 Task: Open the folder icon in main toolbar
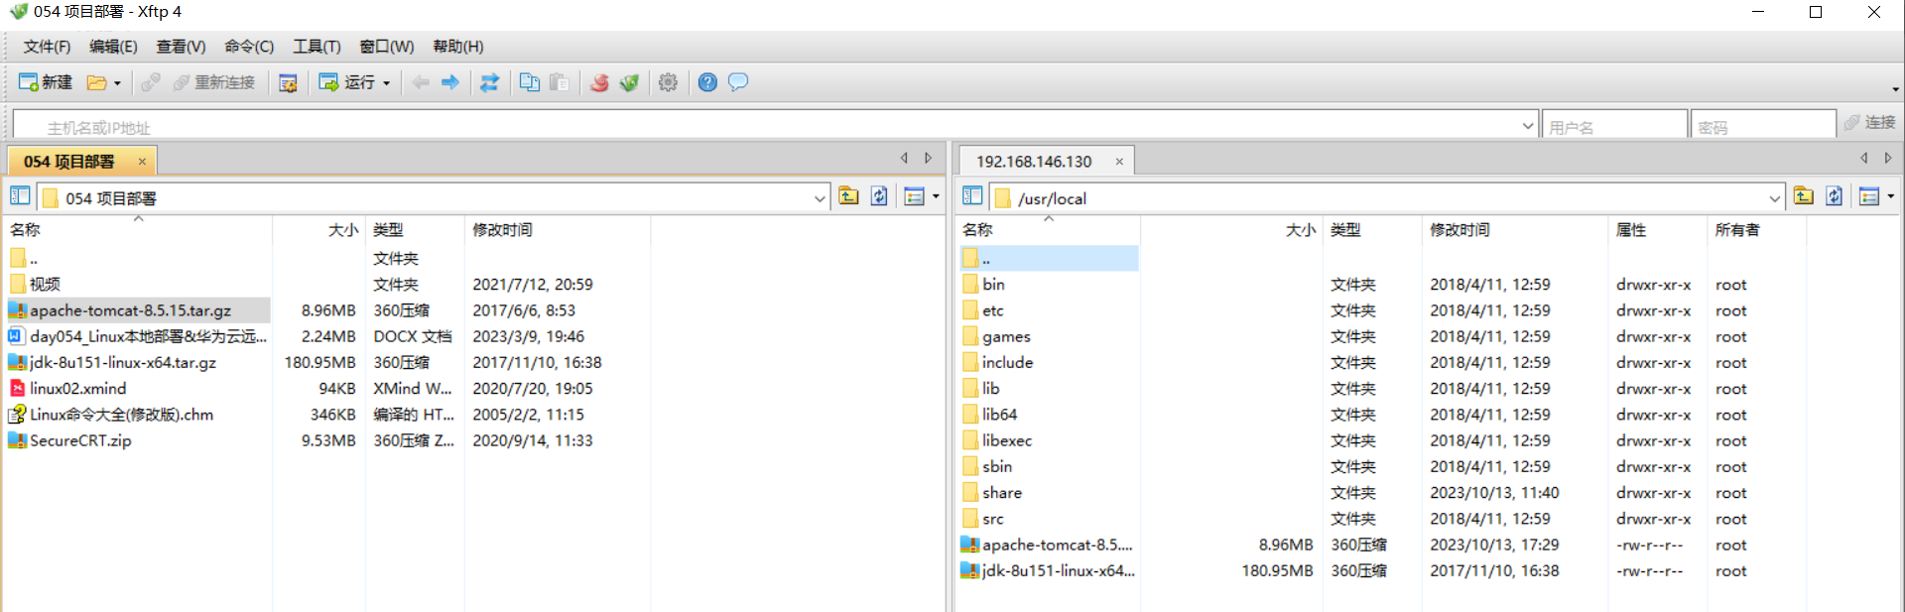96,82
